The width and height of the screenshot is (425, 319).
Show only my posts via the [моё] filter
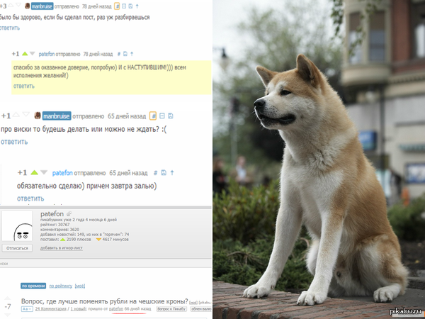(x=80, y=286)
